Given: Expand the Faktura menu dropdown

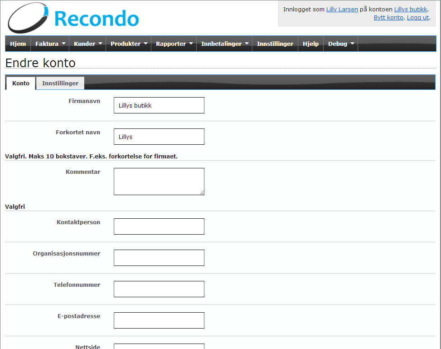Looking at the screenshot, I should (x=50, y=44).
